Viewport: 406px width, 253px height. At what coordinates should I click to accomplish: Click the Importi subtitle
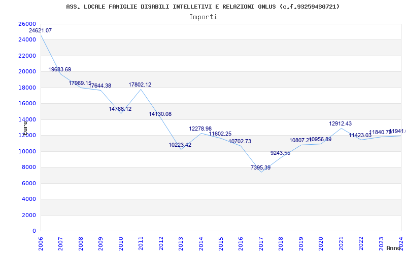(203, 17)
